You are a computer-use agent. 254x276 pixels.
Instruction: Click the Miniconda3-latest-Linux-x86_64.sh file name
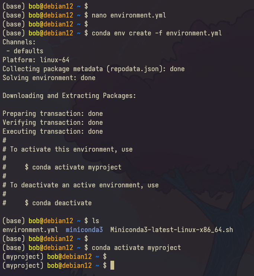(x=171, y=229)
